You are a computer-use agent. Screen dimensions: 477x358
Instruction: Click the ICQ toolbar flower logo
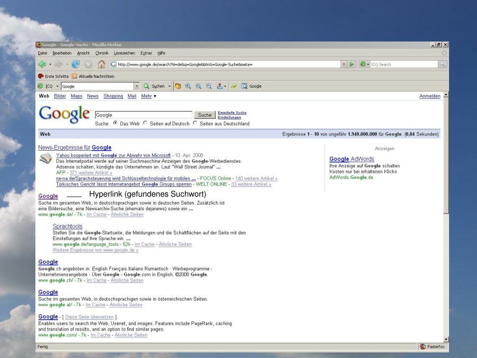pos(41,86)
